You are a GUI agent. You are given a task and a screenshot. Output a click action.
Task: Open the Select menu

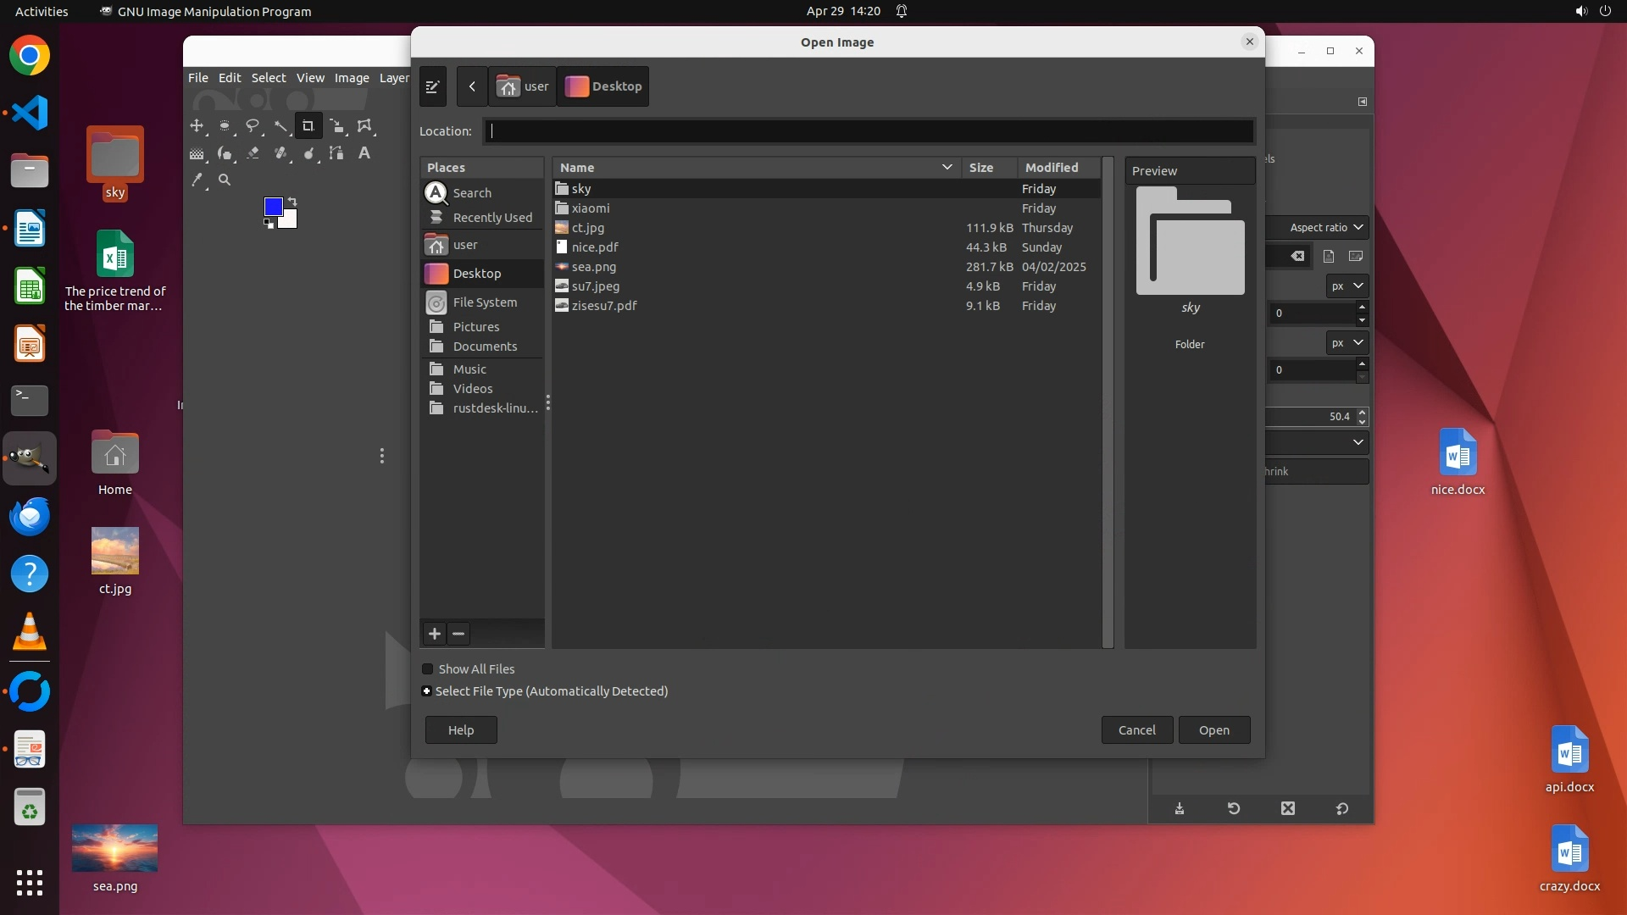[269, 78]
